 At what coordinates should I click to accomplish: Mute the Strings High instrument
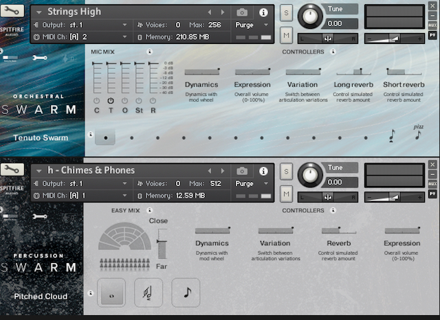point(286,35)
